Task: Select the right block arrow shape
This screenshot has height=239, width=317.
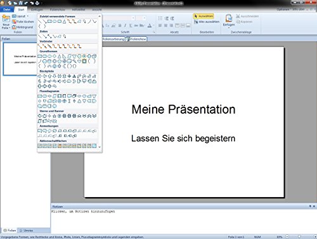Action: pyautogui.click(x=39, y=76)
